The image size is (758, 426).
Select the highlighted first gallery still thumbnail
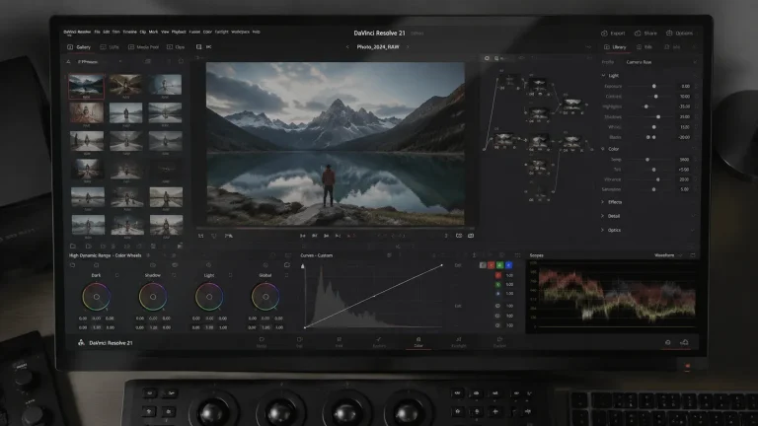pyautogui.click(x=86, y=87)
